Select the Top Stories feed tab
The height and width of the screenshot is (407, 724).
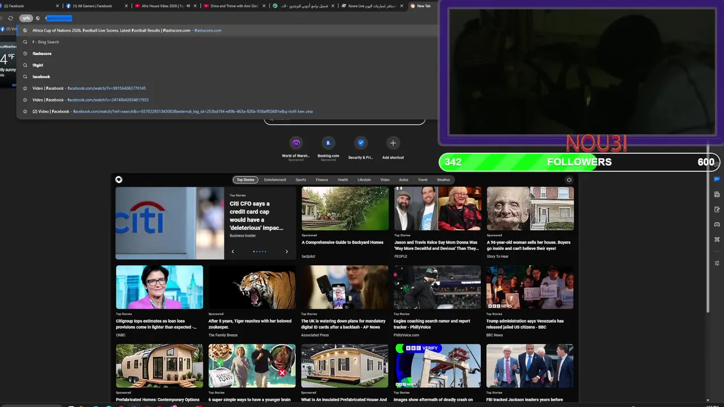pos(245,180)
